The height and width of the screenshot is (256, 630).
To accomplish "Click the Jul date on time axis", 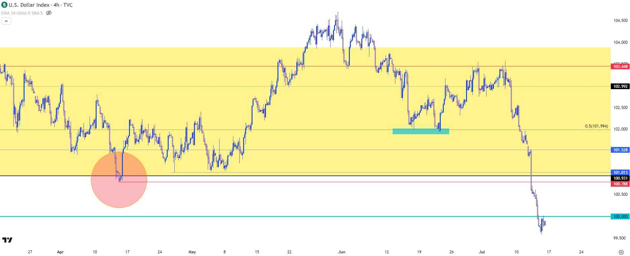I will (482, 252).
